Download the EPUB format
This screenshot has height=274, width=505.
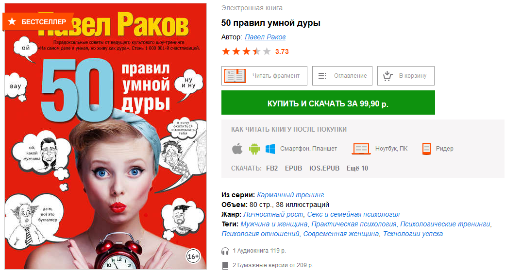293,168
